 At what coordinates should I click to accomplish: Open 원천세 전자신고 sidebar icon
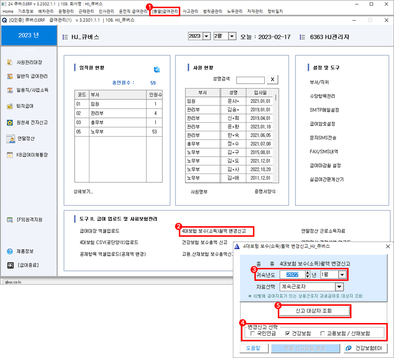10,122
